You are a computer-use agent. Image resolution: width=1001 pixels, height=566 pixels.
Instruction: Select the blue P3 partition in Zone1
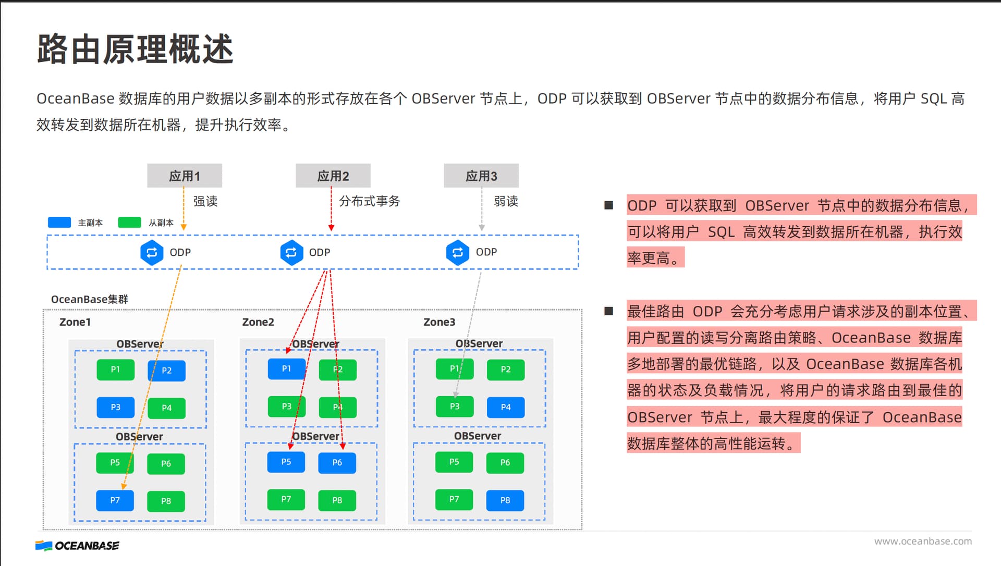point(115,407)
